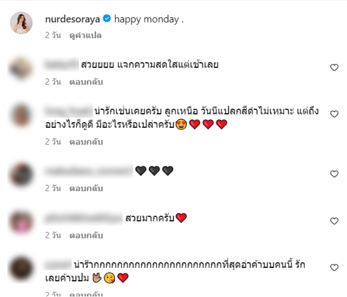Open the avatar of the last commenter
Viewport: 347px width, 297px height.
click(21, 269)
